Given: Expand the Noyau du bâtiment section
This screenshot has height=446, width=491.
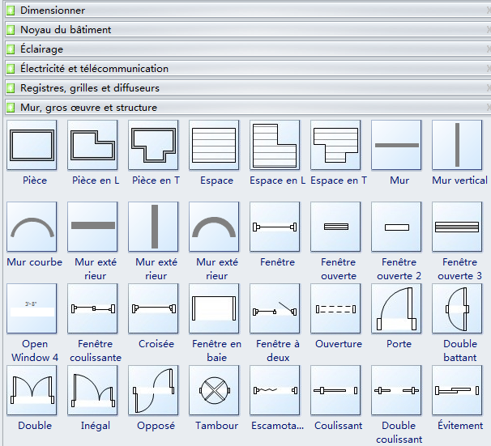Looking at the screenshot, I should 66,30.
